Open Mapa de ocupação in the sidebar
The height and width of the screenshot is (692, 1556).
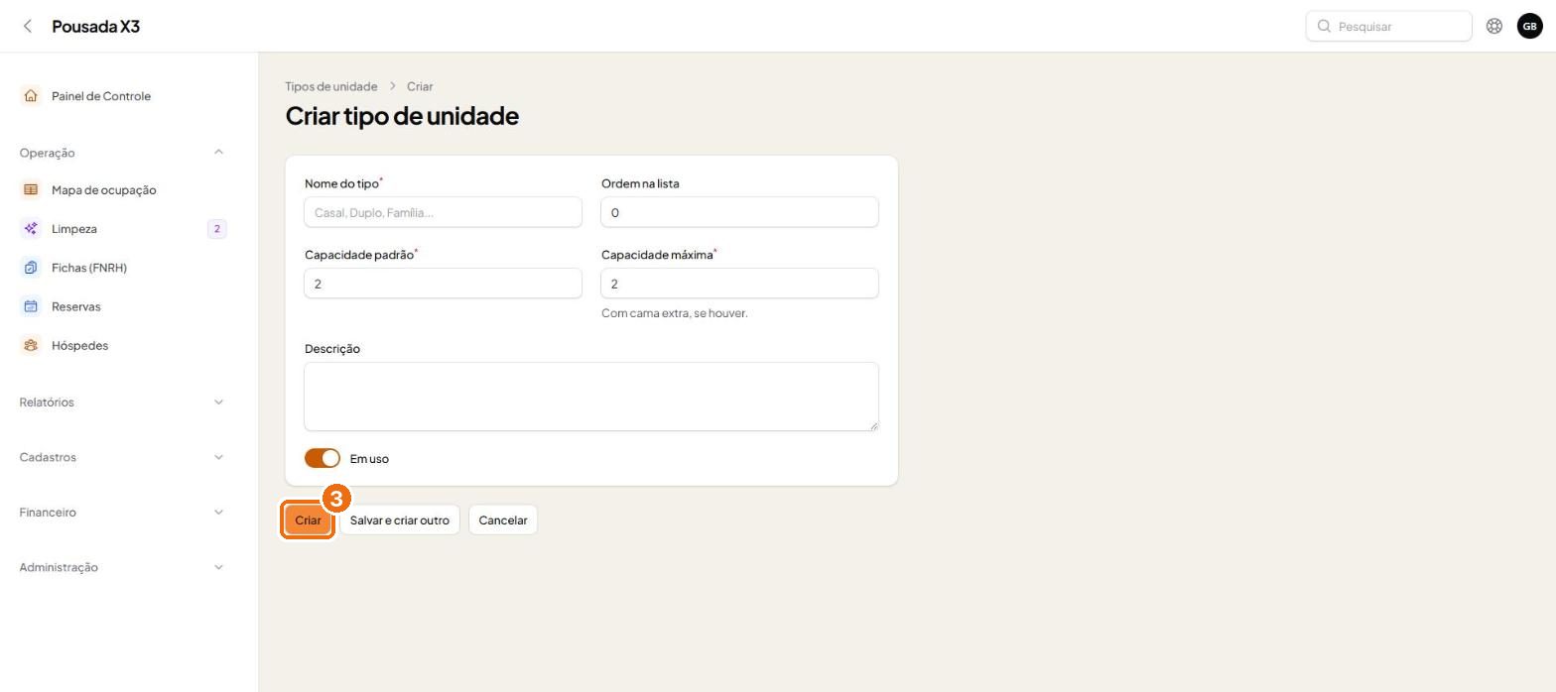pos(123,190)
